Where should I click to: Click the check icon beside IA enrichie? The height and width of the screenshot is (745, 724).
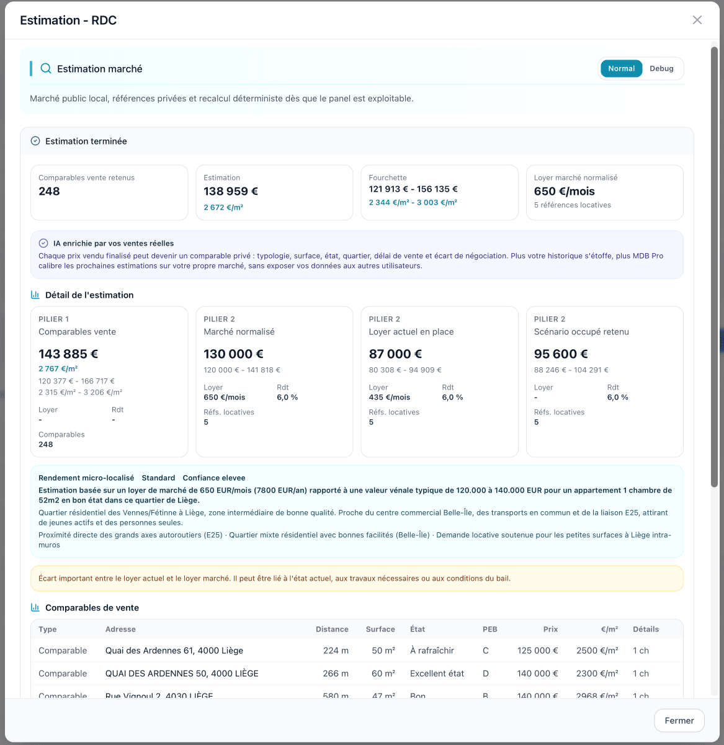point(43,243)
